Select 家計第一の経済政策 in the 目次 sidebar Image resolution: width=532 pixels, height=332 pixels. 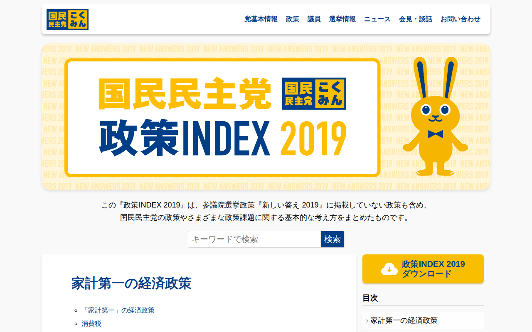tap(423, 320)
